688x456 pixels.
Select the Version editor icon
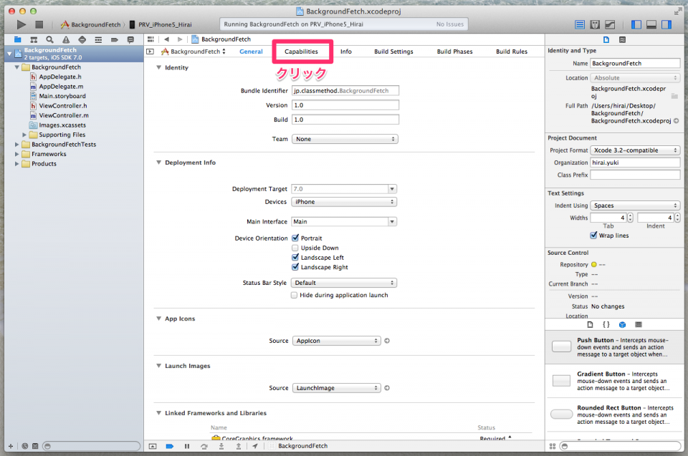610,24
